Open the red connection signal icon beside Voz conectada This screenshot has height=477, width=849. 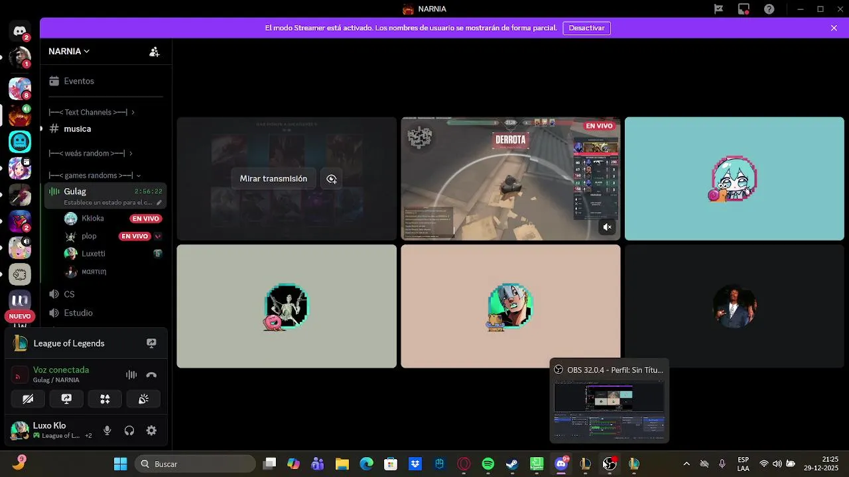(x=20, y=375)
